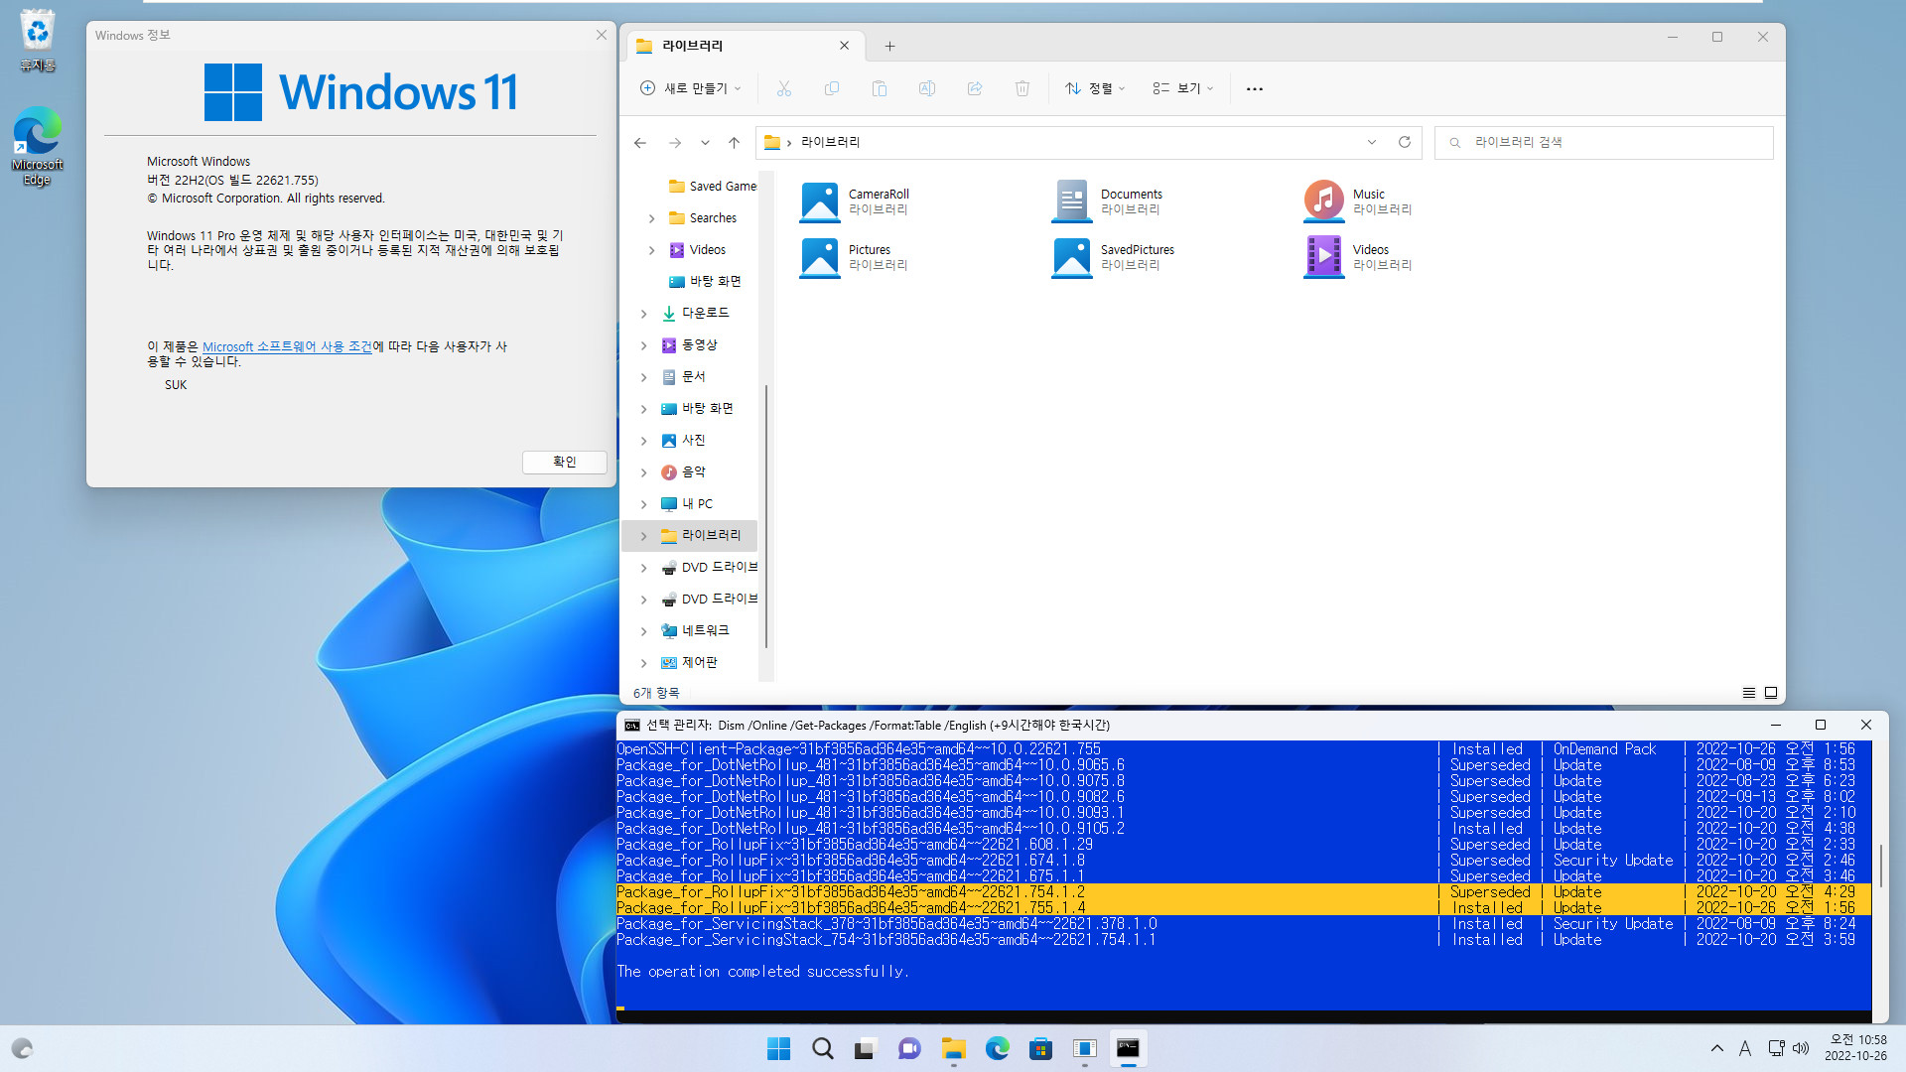Click the Rename icon in Explorer toolbar
Screen dimensions: 1906x1072
[x=927, y=88]
